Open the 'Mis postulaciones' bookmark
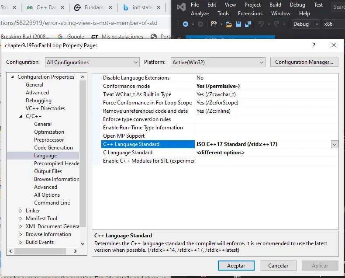345x278 pixels. click(117, 36)
